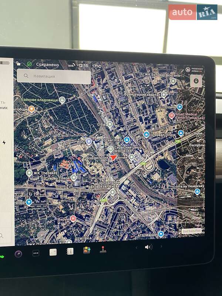
Task: Click the magnifier icon in the navigation box
Action: pos(26,76)
